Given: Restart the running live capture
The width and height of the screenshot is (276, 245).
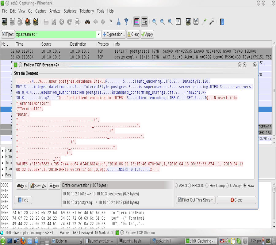Looking at the screenshot, I should 36,22.
